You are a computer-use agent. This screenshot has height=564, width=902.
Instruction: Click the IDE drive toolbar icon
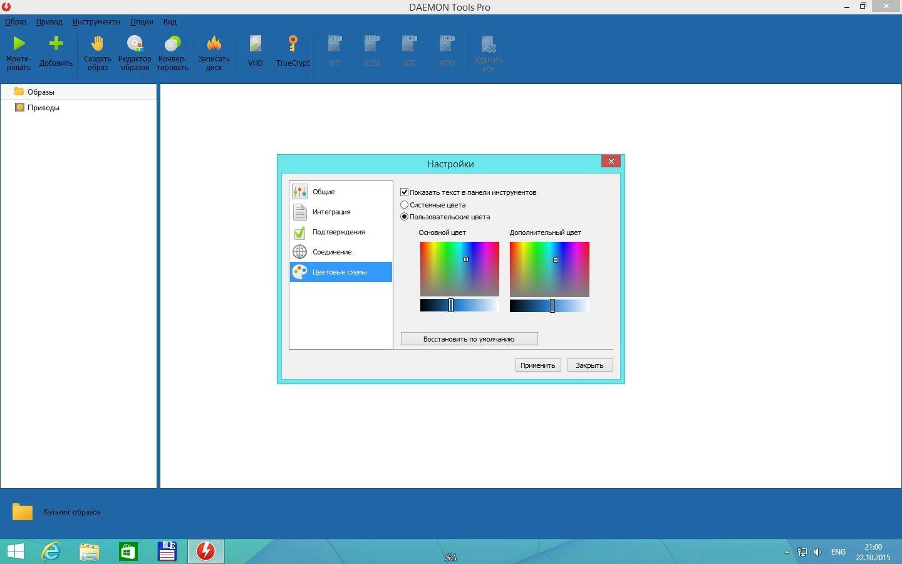(410, 43)
